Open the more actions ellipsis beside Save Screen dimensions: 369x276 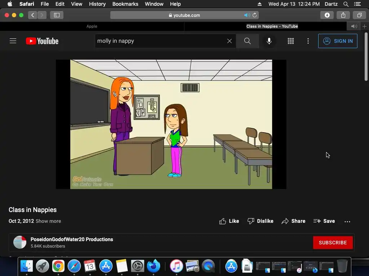click(x=347, y=221)
